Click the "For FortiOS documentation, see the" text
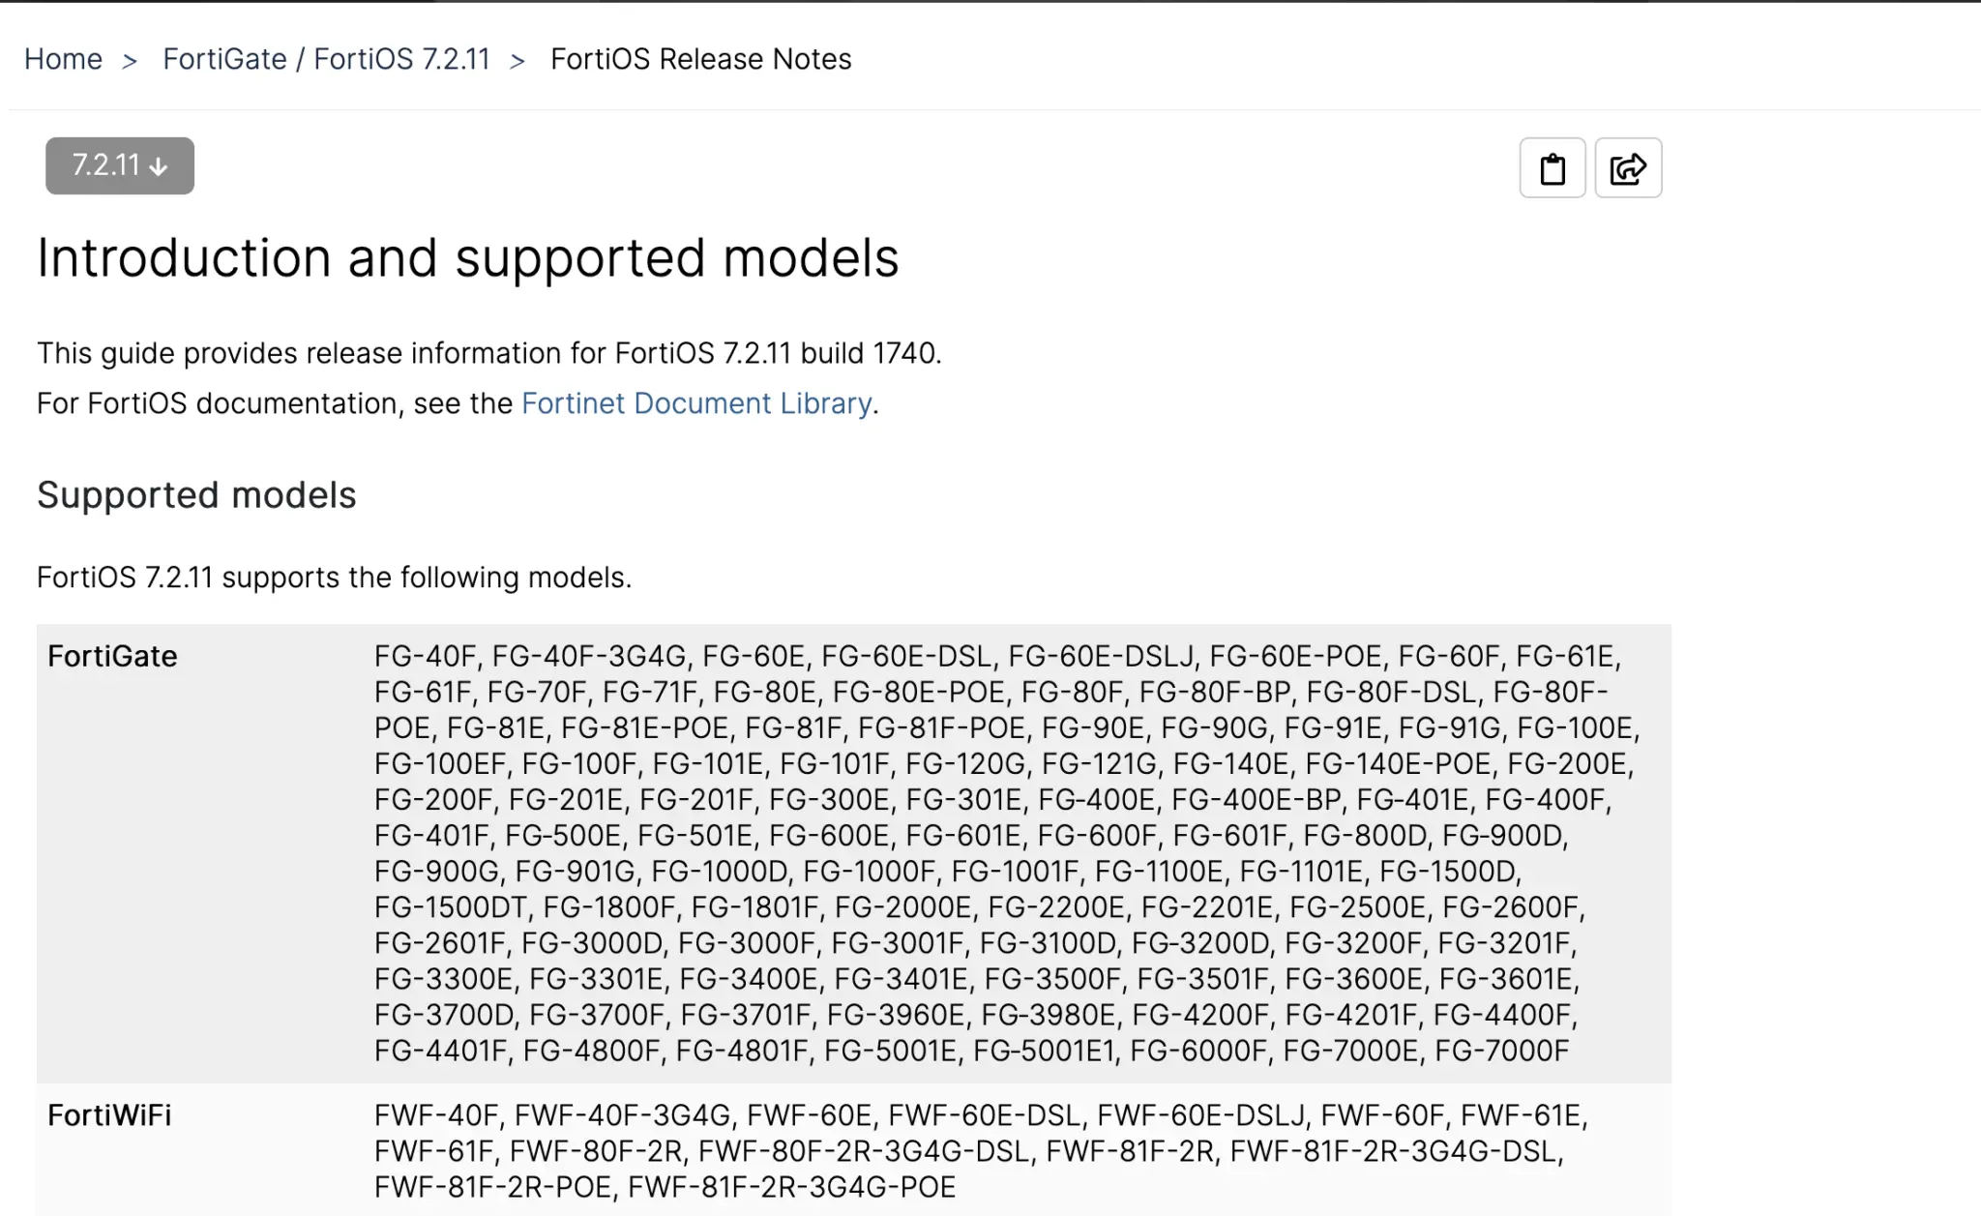This screenshot has width=1981, height=1216. [275, 403]
